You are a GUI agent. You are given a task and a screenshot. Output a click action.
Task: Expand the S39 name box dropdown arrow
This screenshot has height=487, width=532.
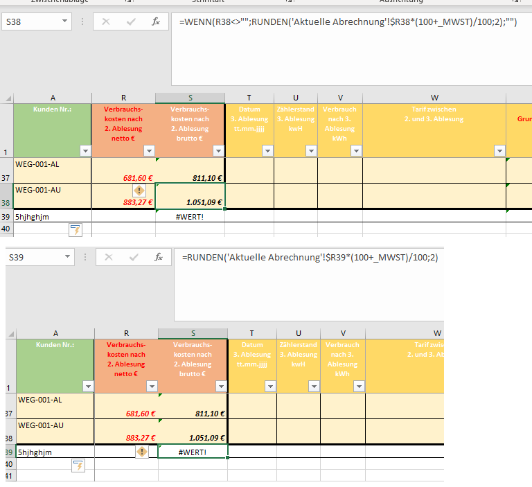(67, 256)
